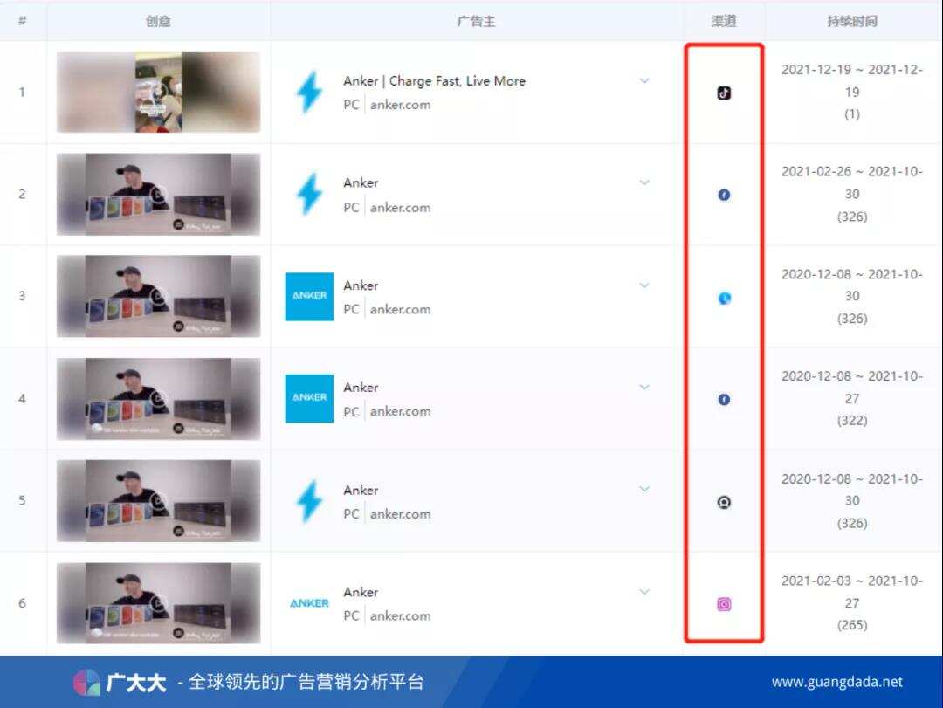The width and height of the screenshot is (943, 708).
Task: Select the 持续时间 column header
Action: tap(851, 21)
